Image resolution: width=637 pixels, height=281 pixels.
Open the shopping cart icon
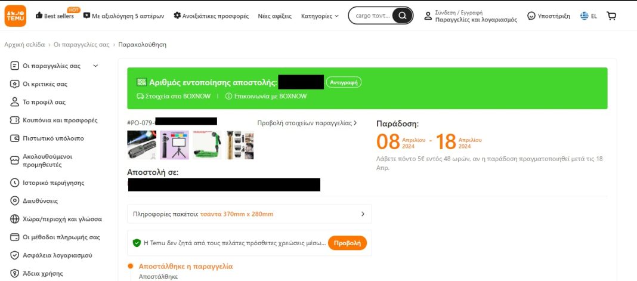tap(611, 16)
